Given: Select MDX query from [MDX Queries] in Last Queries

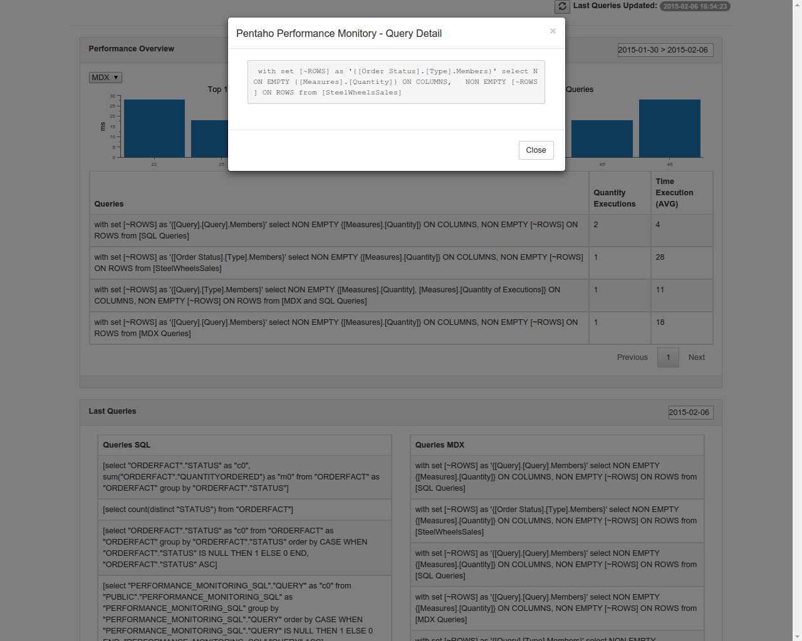Looking at the screenshot, I should click(557, 608).
